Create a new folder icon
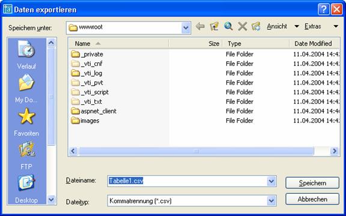346x216 pixels. coord(256,26)
